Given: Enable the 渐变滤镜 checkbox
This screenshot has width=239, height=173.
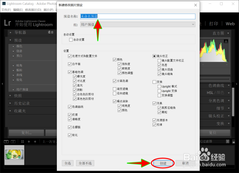Looking at the screenshot, I should [114, 89].
